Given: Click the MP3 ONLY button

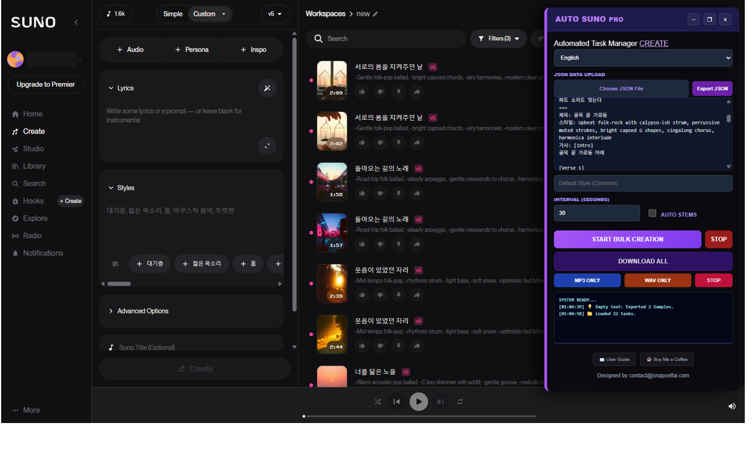Looking at the screenshot, I should pyautogui.click(x=587, y=280).
